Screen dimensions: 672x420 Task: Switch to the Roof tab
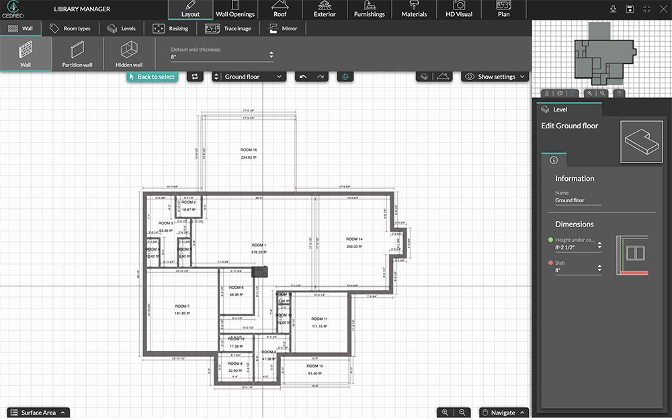pyautogui.click(x=280, y=9)
